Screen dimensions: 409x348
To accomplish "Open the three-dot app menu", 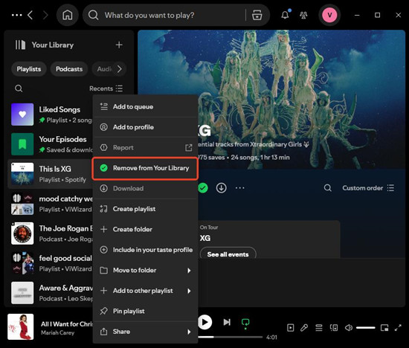I will point(16,15).
